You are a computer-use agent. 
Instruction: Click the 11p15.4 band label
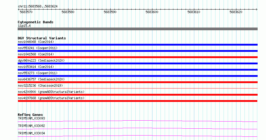click(x=24, y=26)
